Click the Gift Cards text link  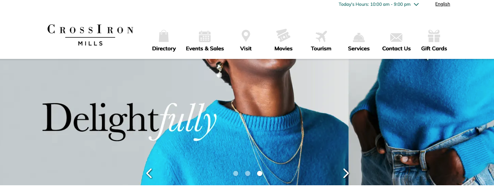point(434,49)
